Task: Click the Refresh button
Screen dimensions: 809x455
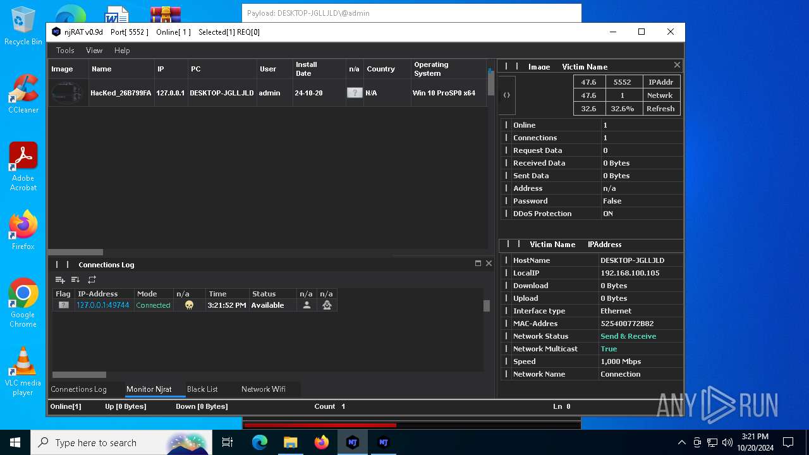Action: click(x=661, y=109)
